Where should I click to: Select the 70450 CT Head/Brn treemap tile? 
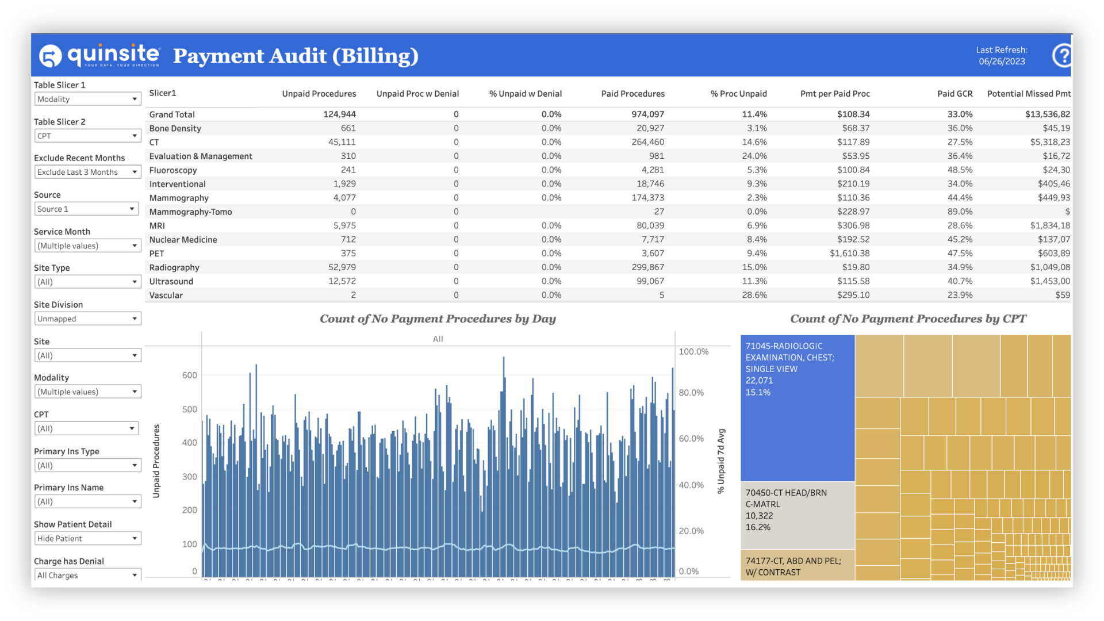(797, 515)
